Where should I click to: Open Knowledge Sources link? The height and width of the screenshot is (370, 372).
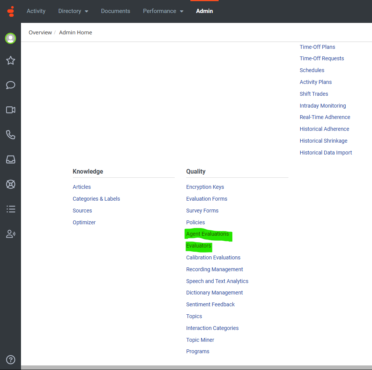click(82, 211)
